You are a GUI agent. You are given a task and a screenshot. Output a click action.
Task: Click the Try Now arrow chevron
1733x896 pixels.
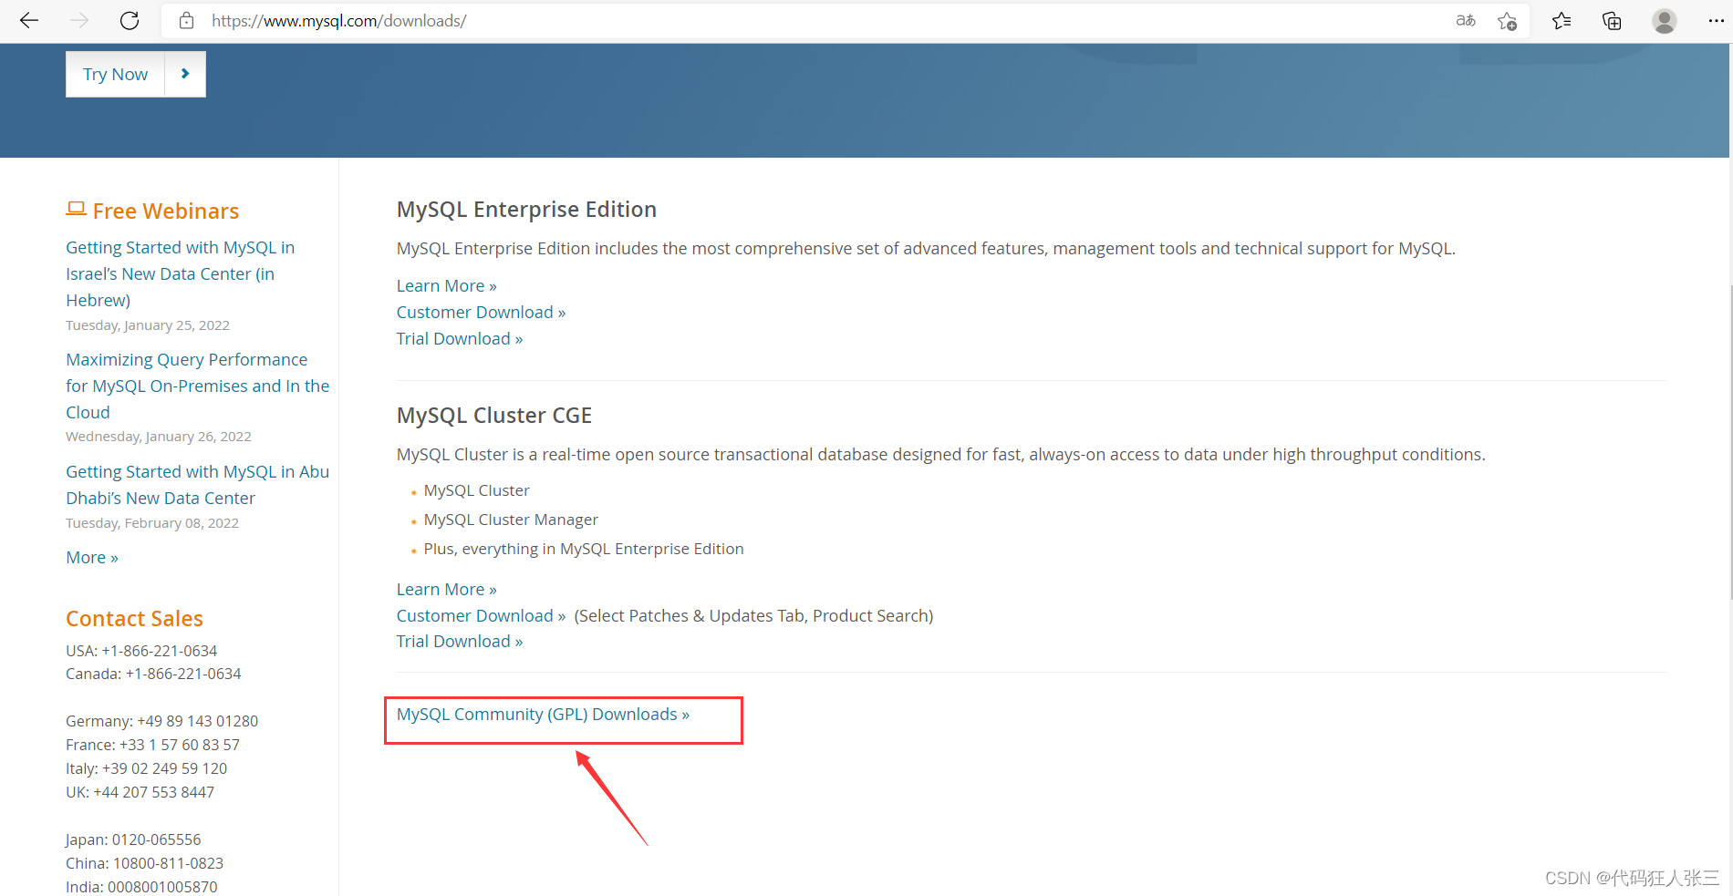point(185,74)
